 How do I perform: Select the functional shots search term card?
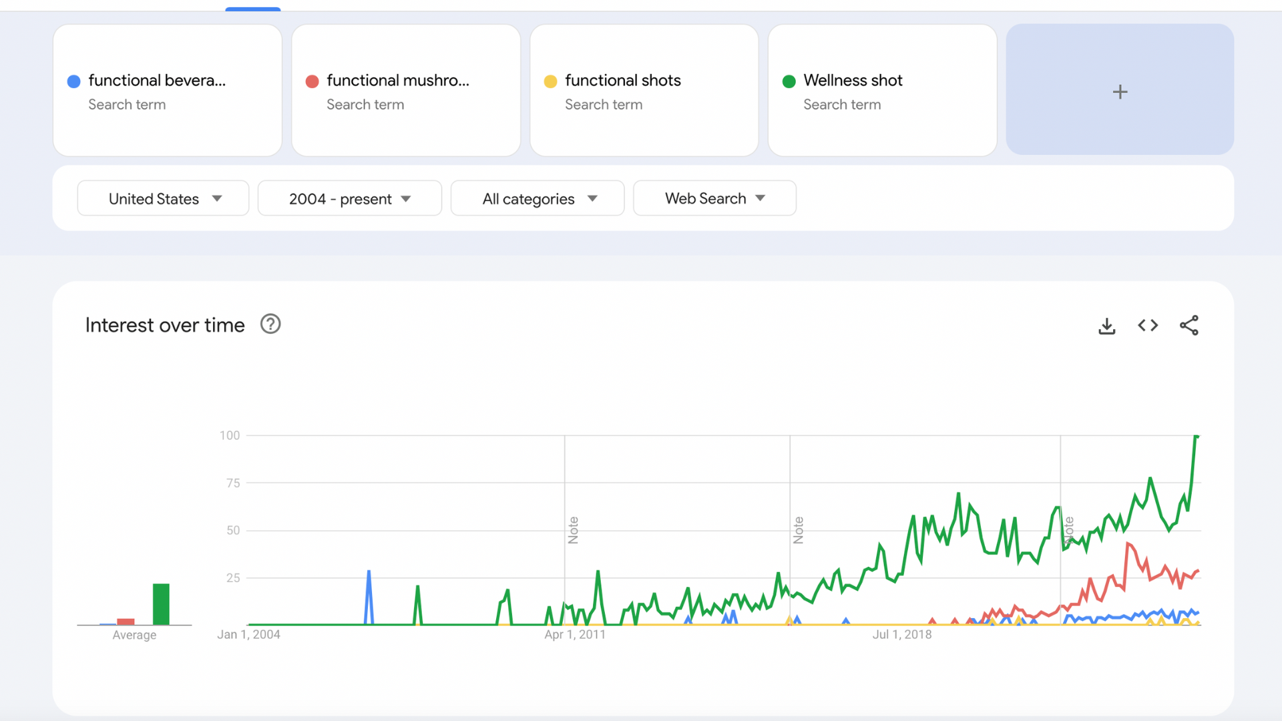pyautogui.click(x=644, y=90)
